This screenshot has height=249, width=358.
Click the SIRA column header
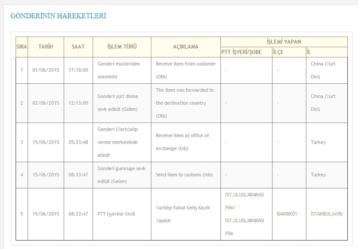point(22,47)
